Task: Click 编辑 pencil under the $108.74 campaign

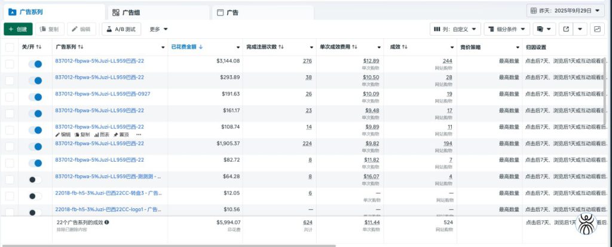Action: pyautogui.click(x=63, y=134)
